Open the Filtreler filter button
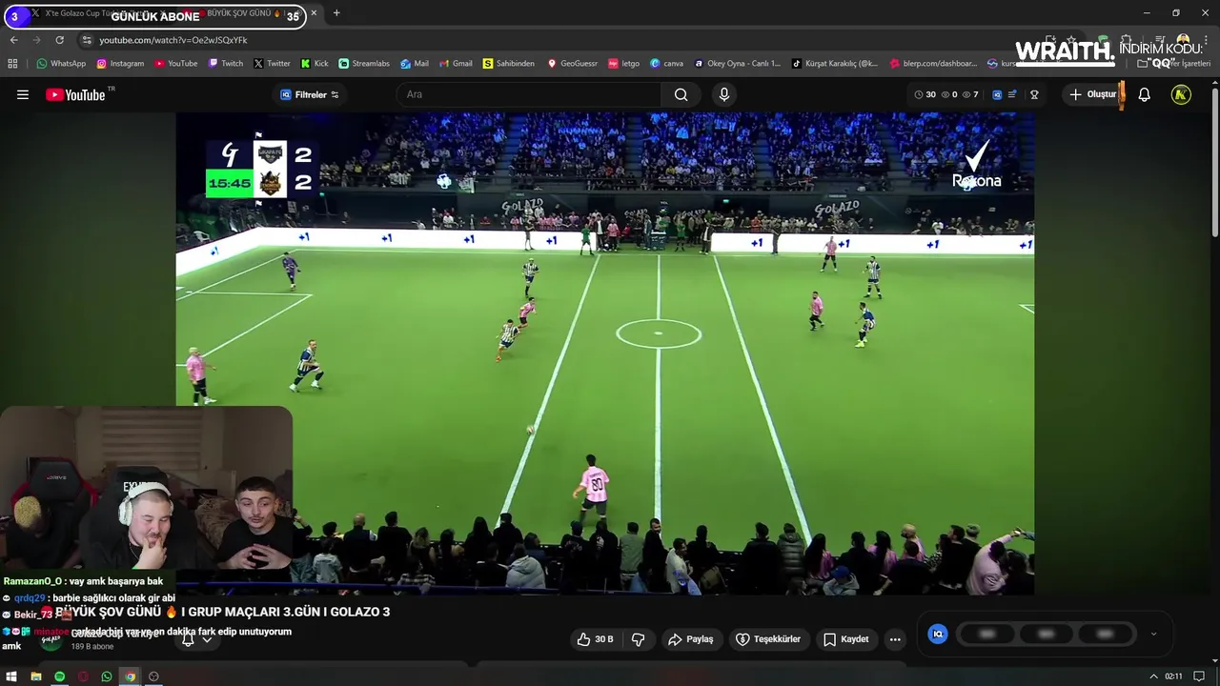The image size is (1220, 686). (309, 94)
